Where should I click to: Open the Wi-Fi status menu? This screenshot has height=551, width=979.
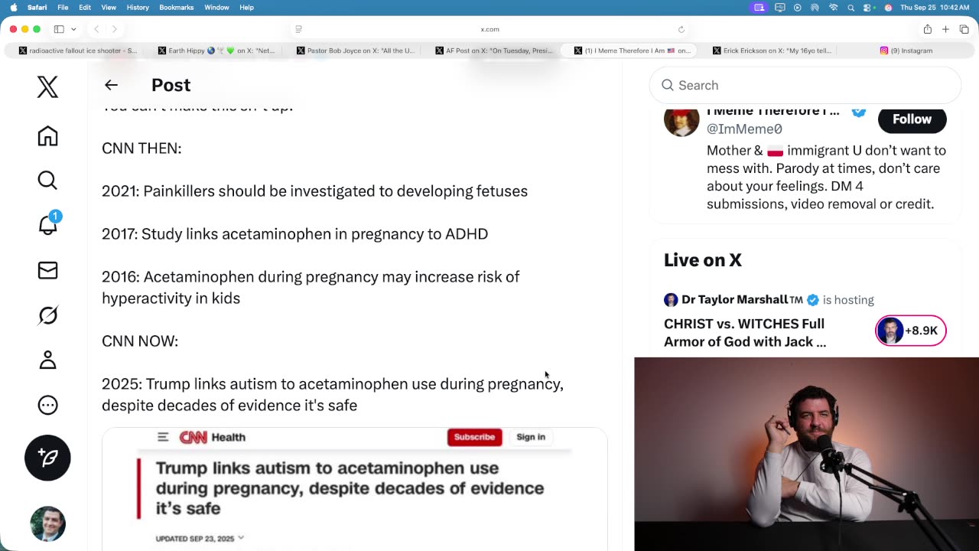pos(834,8)
